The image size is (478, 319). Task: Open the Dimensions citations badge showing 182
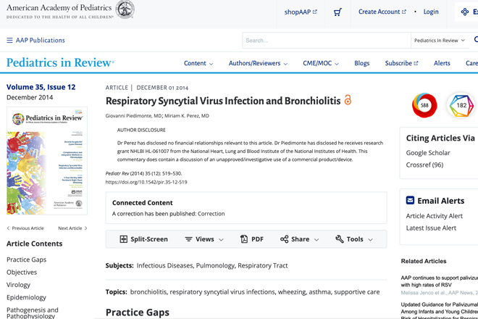click(x=461, y=105)
